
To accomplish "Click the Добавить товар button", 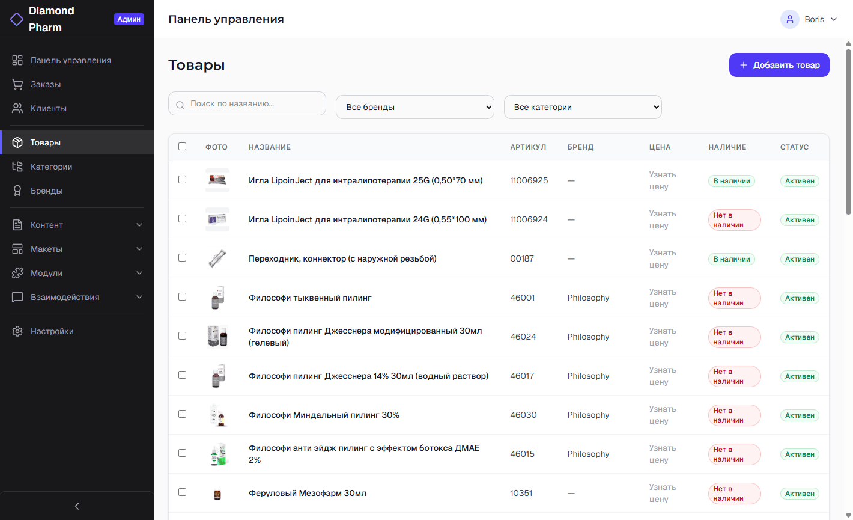I will click(779, 65).
